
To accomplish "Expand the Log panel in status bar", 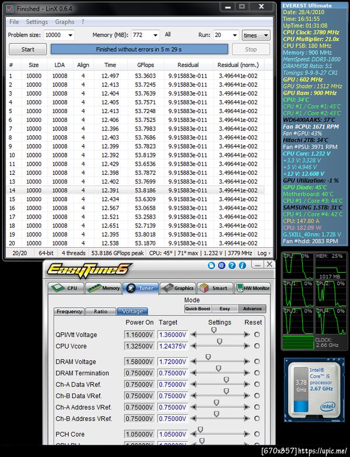I will point(264,253).
